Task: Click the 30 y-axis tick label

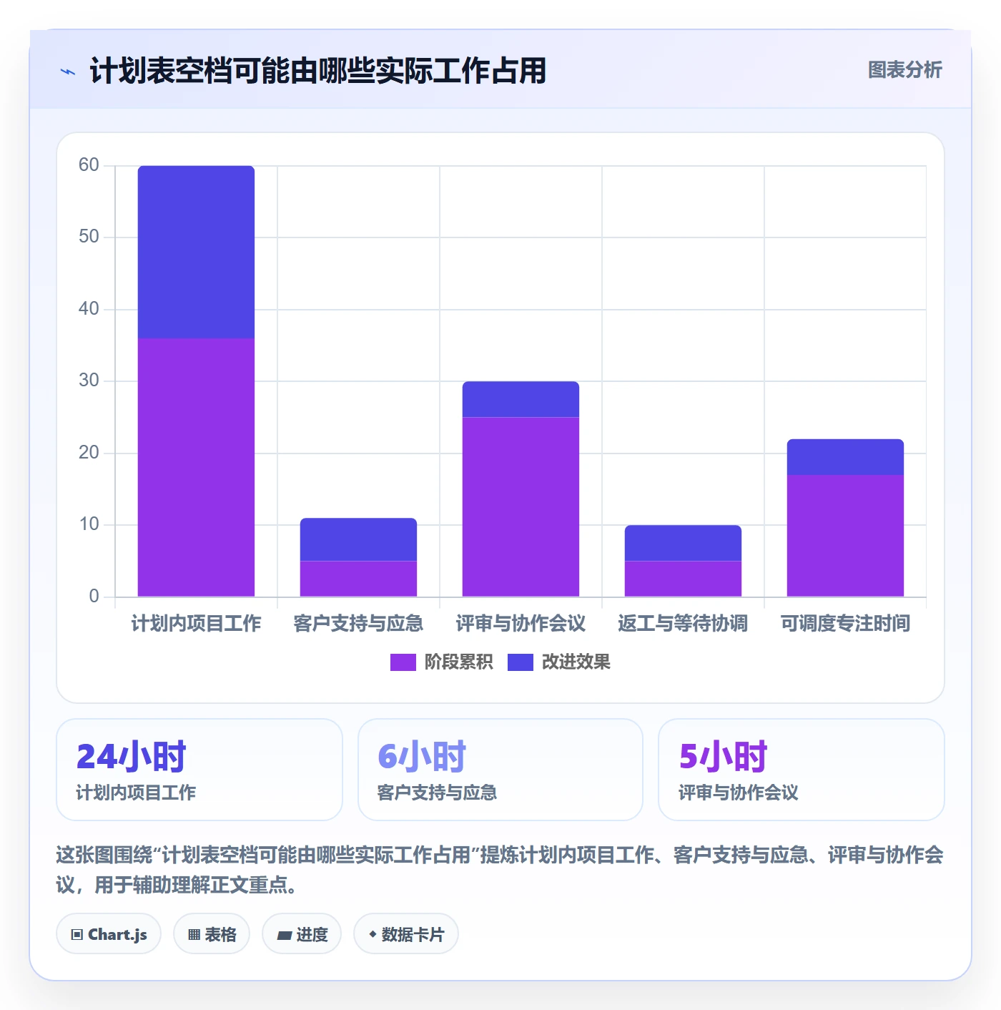Action: pos(89,381)
